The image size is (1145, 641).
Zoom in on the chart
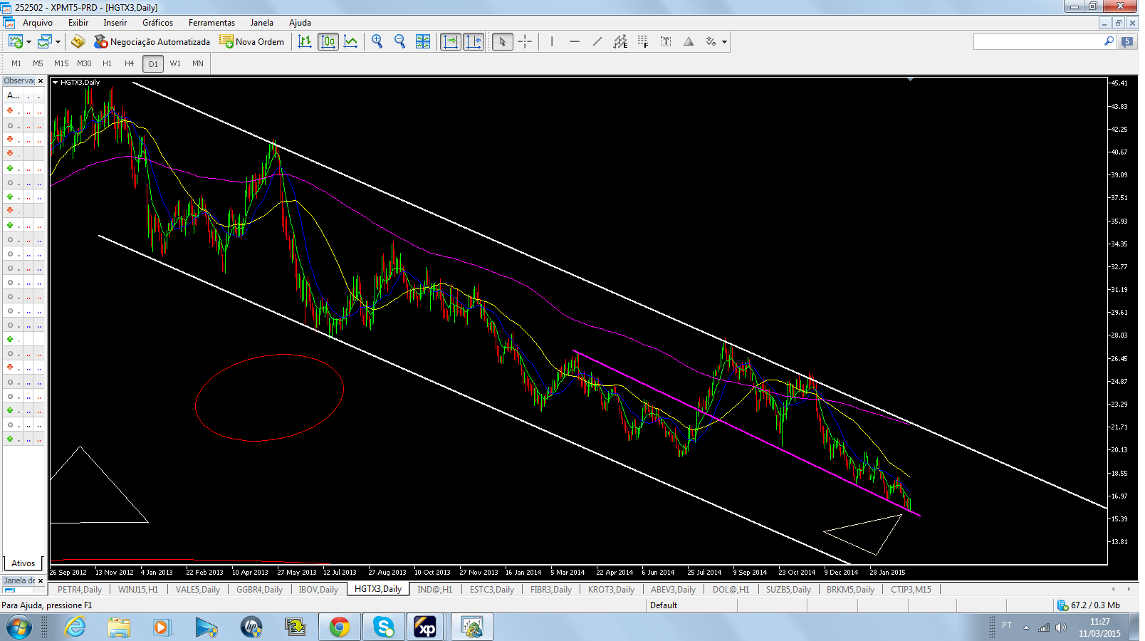click(x=377, y=42)
